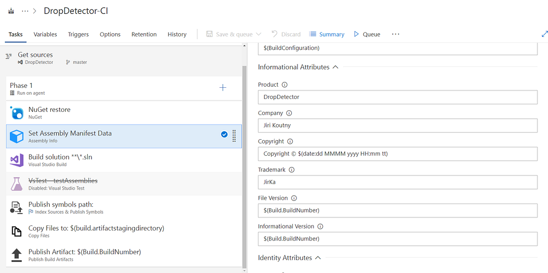Open the Options tab

110,34
